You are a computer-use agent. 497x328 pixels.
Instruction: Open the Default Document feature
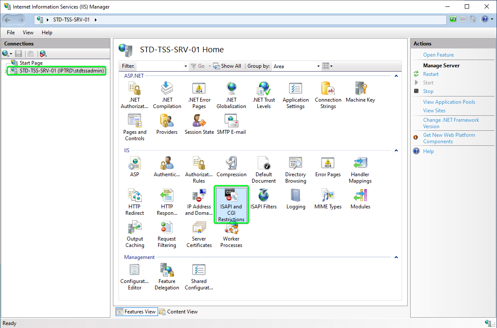pyautogui.click(x=264, y=170)
